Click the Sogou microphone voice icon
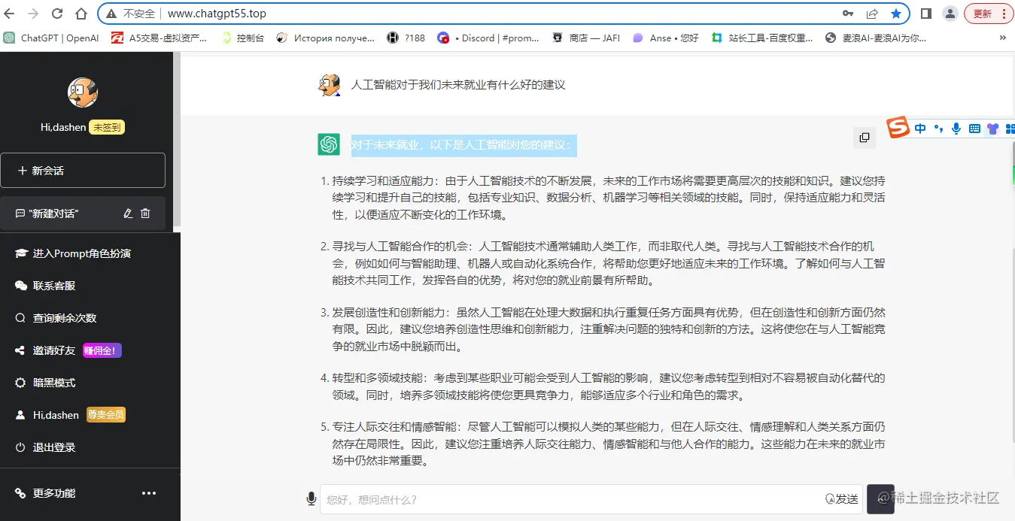Image resolution: width=1015 pixels, height=521 pixels. coord(956,129)
